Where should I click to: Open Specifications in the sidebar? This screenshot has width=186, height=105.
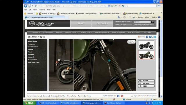point(33,47)
